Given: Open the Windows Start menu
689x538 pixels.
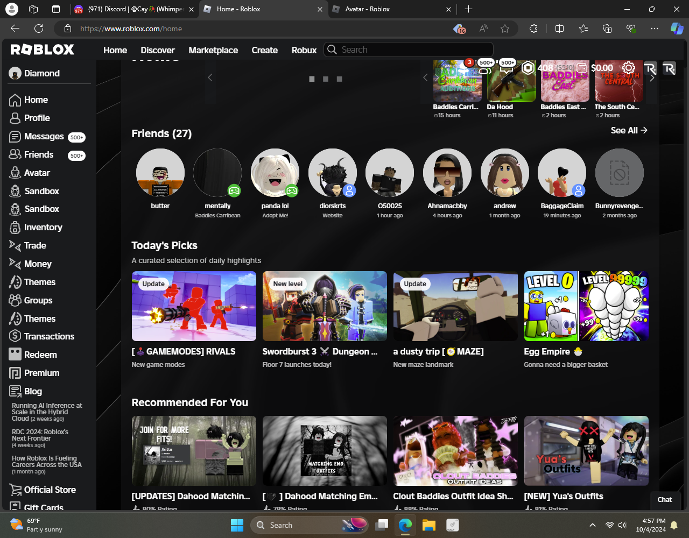Looking at the screenshot, I should pyautogui.click(x=237, y=525).
